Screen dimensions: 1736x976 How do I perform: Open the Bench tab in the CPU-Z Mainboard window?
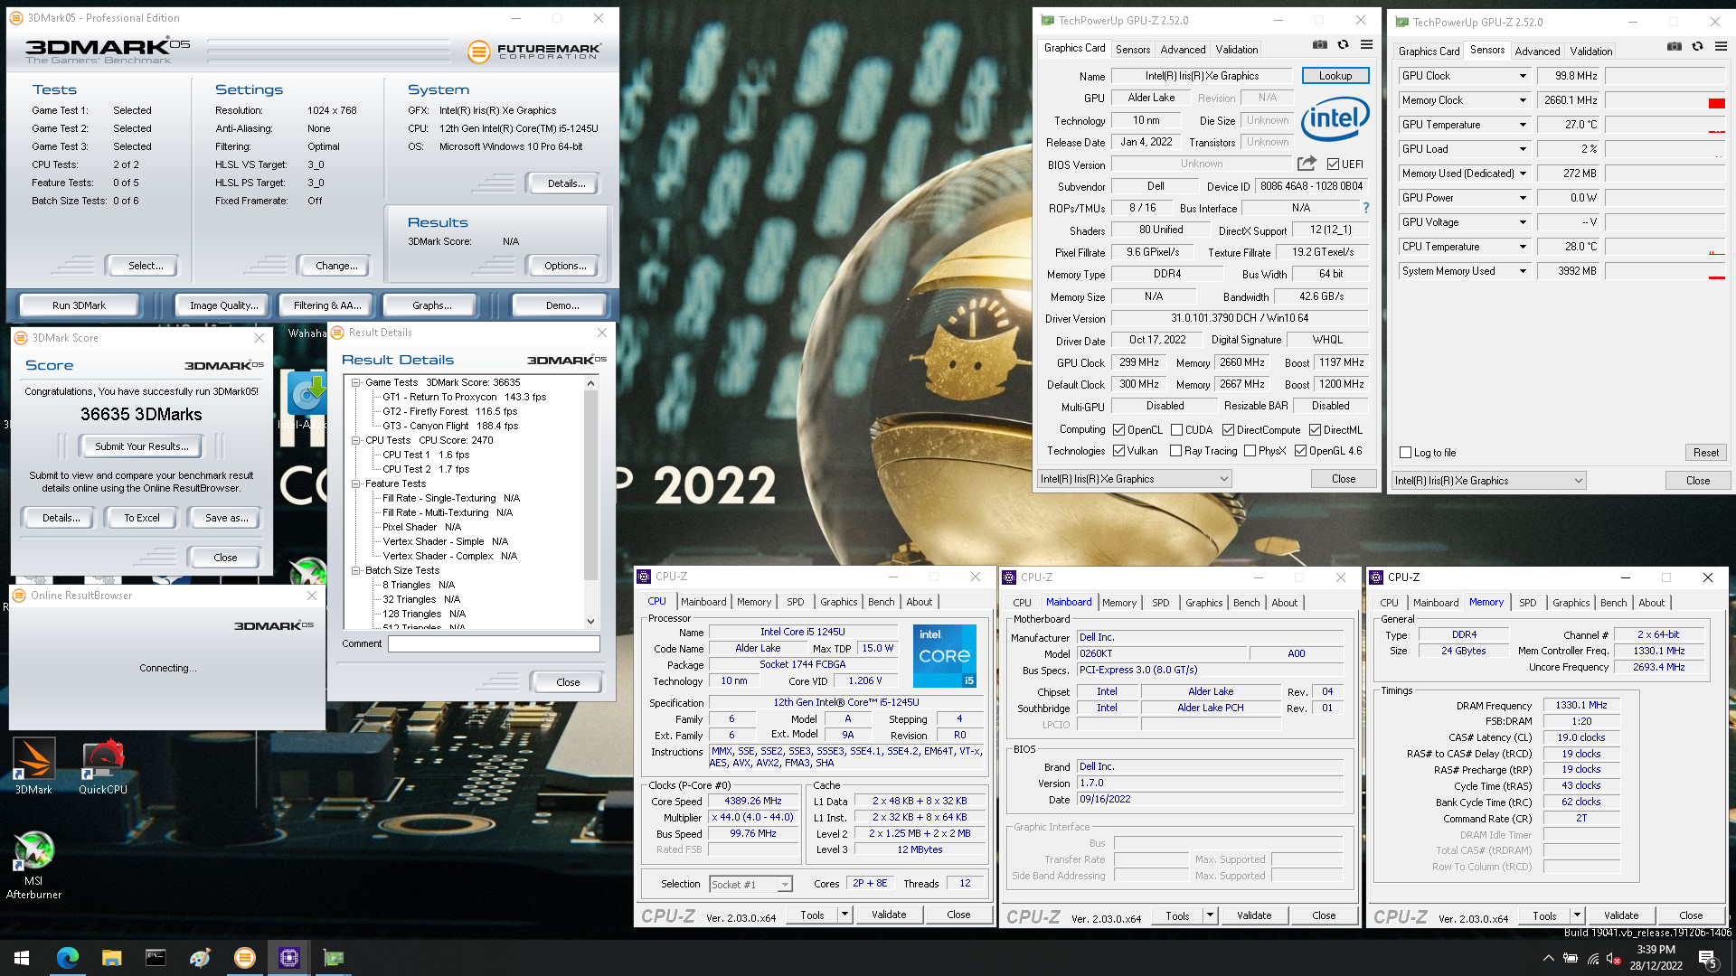(x=1246, y=603)
